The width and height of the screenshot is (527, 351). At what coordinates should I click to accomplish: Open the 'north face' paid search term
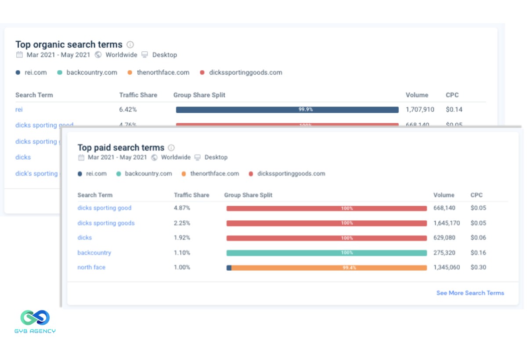pyautogui.click(x=91, y=267)
